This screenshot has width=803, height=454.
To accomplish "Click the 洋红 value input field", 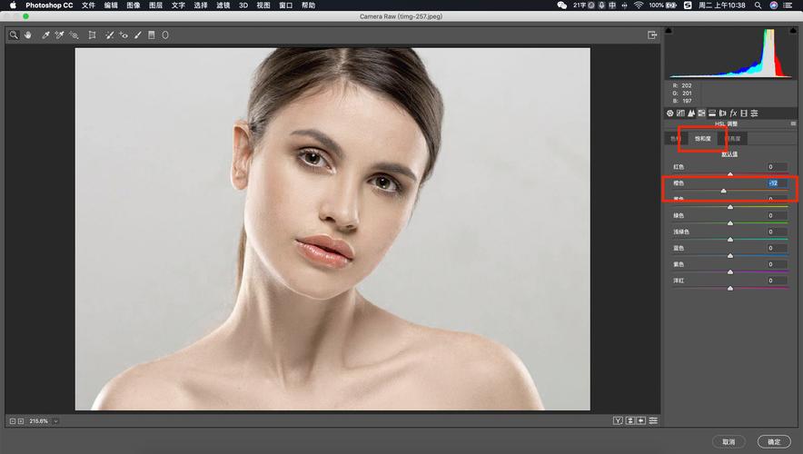I will click(x=777, y=281).
